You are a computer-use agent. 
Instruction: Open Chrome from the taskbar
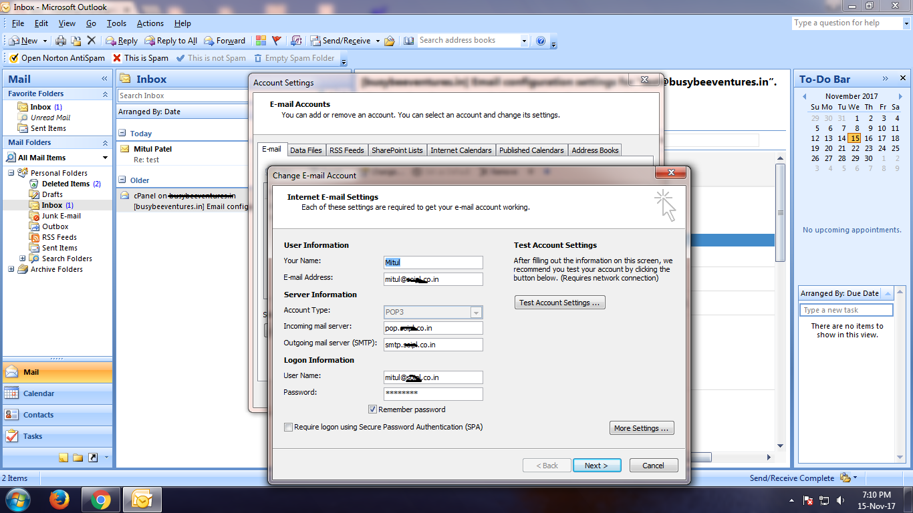point(101,500)
